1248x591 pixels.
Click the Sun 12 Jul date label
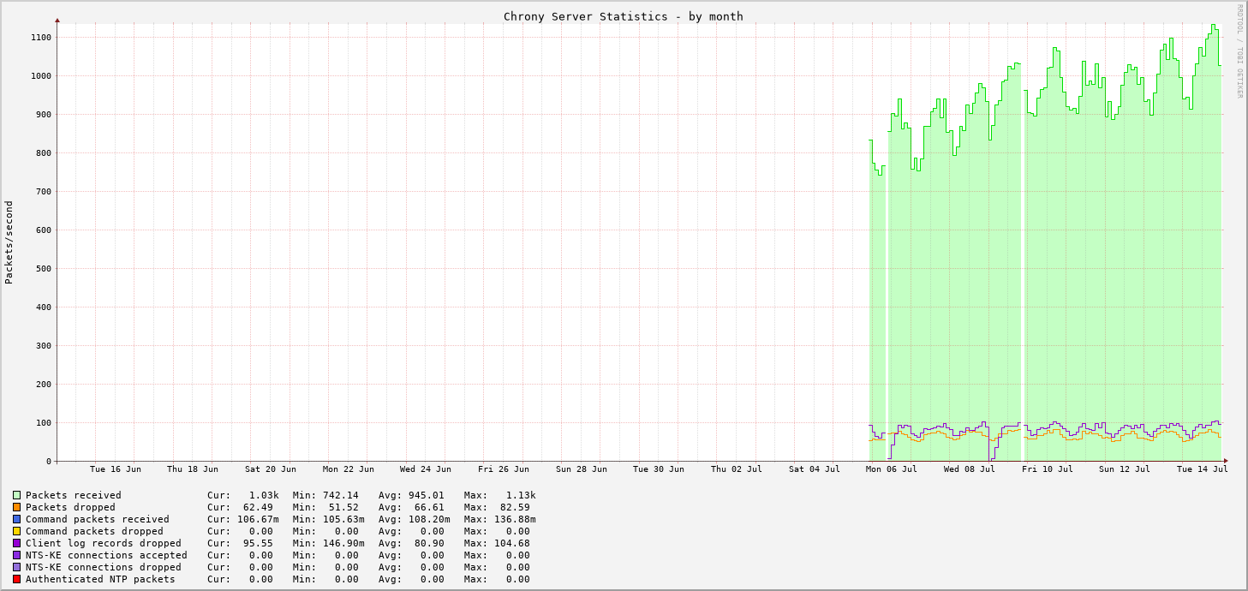pyautogui.click(x=1125, y=469)
